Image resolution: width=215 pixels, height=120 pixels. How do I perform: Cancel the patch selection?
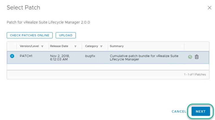pyautogui.click(x=179, y=111)
